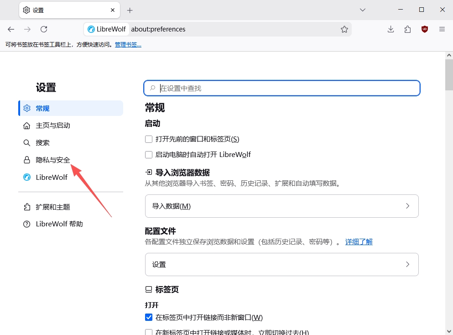Reload the page with the refresh icon
Image resolution: width=453 pixels, height=335 pixels.
pos(44,29)
